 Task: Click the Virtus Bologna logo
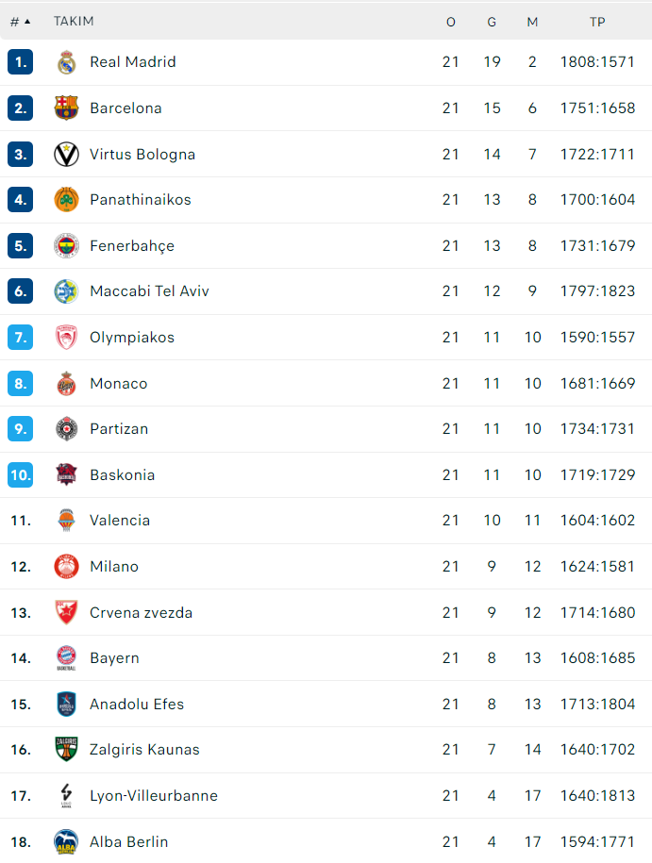(66, 154)
